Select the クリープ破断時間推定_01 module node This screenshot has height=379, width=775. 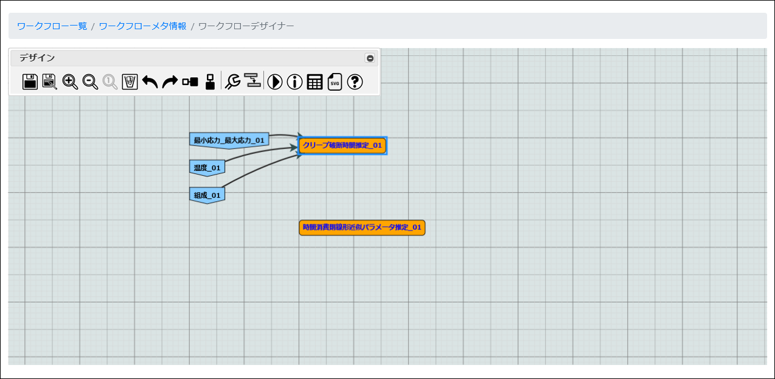(x=342, y=146)
